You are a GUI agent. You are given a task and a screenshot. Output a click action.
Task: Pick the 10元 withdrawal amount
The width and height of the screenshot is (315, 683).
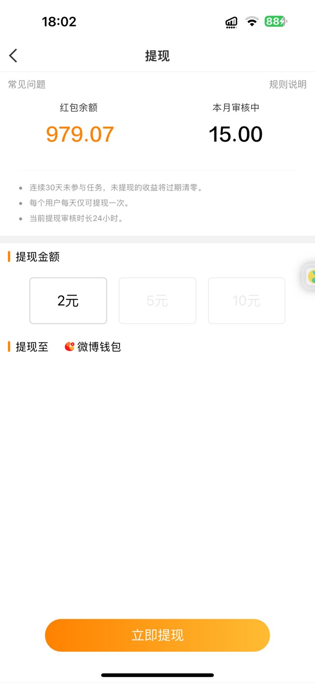click(x=247, y=301)
